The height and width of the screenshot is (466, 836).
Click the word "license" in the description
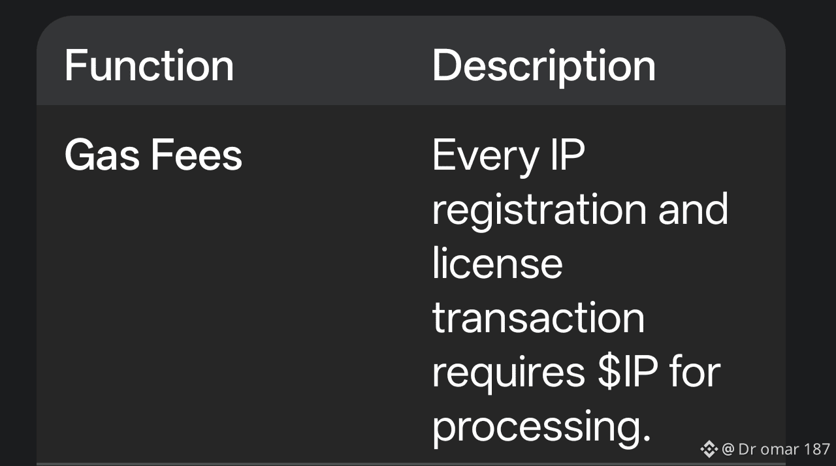[497, 264]
